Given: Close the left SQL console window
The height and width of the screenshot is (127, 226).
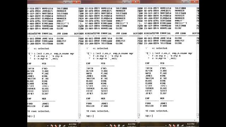Looking at the screenshot, I should click(76, 2).
